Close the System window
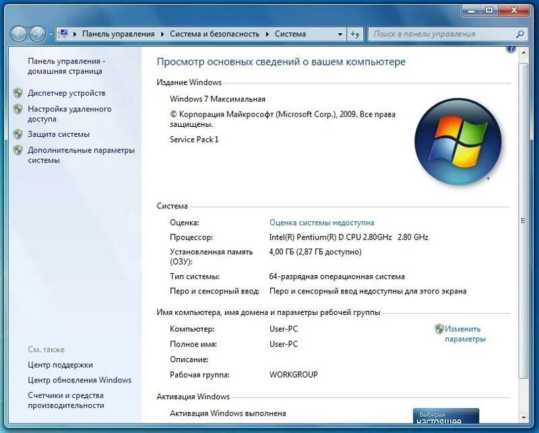The image size is (539, 433). pyautogui.click(x=513, y=11)
